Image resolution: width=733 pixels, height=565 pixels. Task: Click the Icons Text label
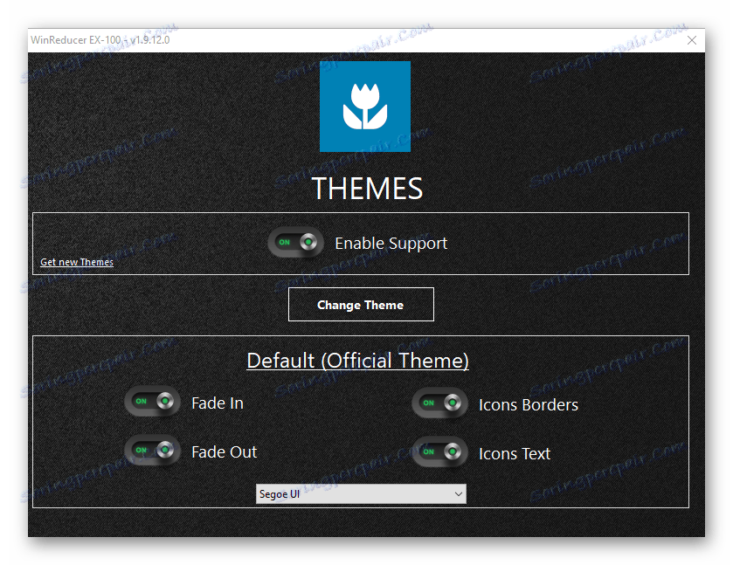click(515, 454)
